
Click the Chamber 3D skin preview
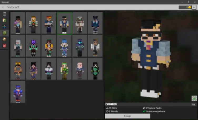(151, 59)
